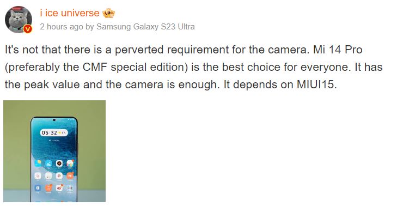
Task: Click the Weibo eye icon on phone
Action: pyautogui.click(x=59, y=188)
